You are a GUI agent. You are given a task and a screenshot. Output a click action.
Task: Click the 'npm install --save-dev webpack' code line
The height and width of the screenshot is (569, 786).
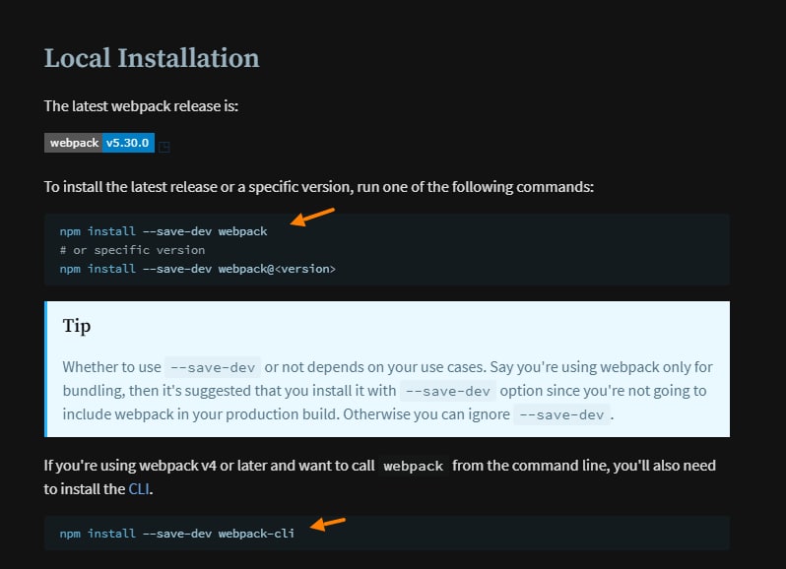point(164,231)
